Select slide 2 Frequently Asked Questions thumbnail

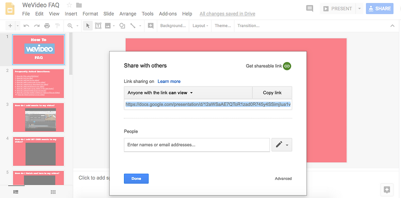click(38, 83)
